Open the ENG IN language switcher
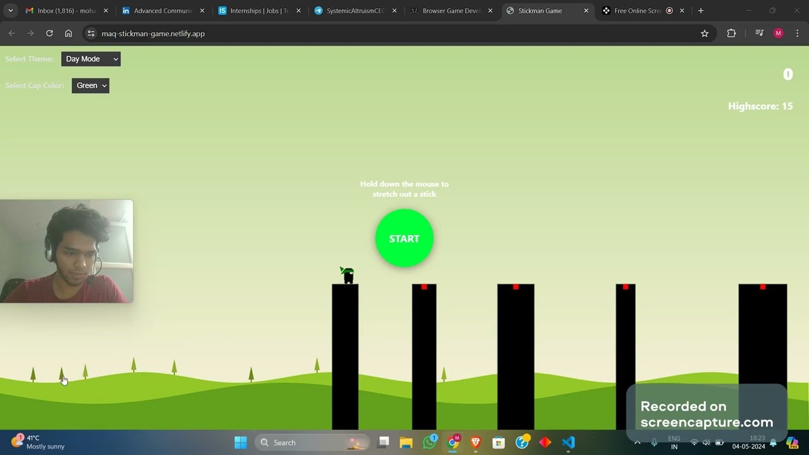The width and height of the screenshot is (809, 455). [674, 442]
